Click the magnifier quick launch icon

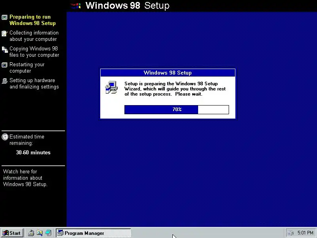click(39, 233)
